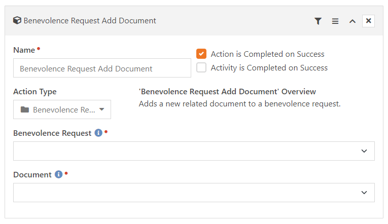
Task: Click the cube icon beside panel title
Action: pyautogui.click(x=17, y=20)
